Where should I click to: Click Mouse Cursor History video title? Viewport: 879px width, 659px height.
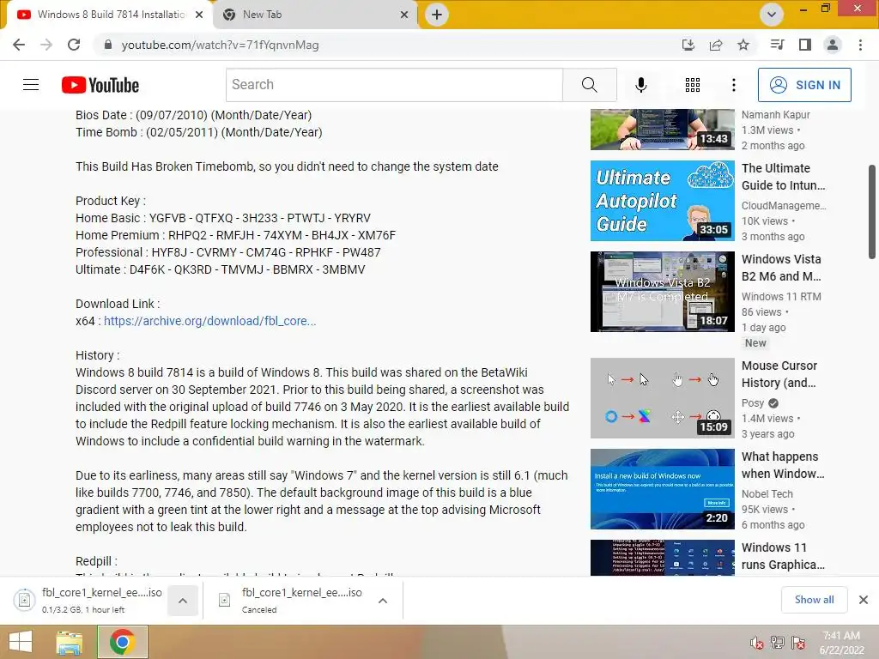pyautogui.click(x=779, y=374)
